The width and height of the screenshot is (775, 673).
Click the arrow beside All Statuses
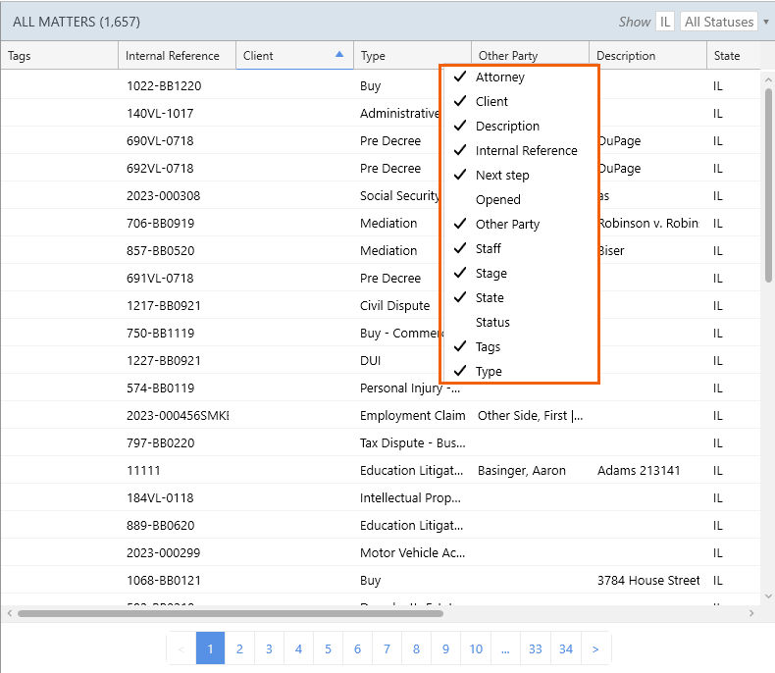pos(765,23)
